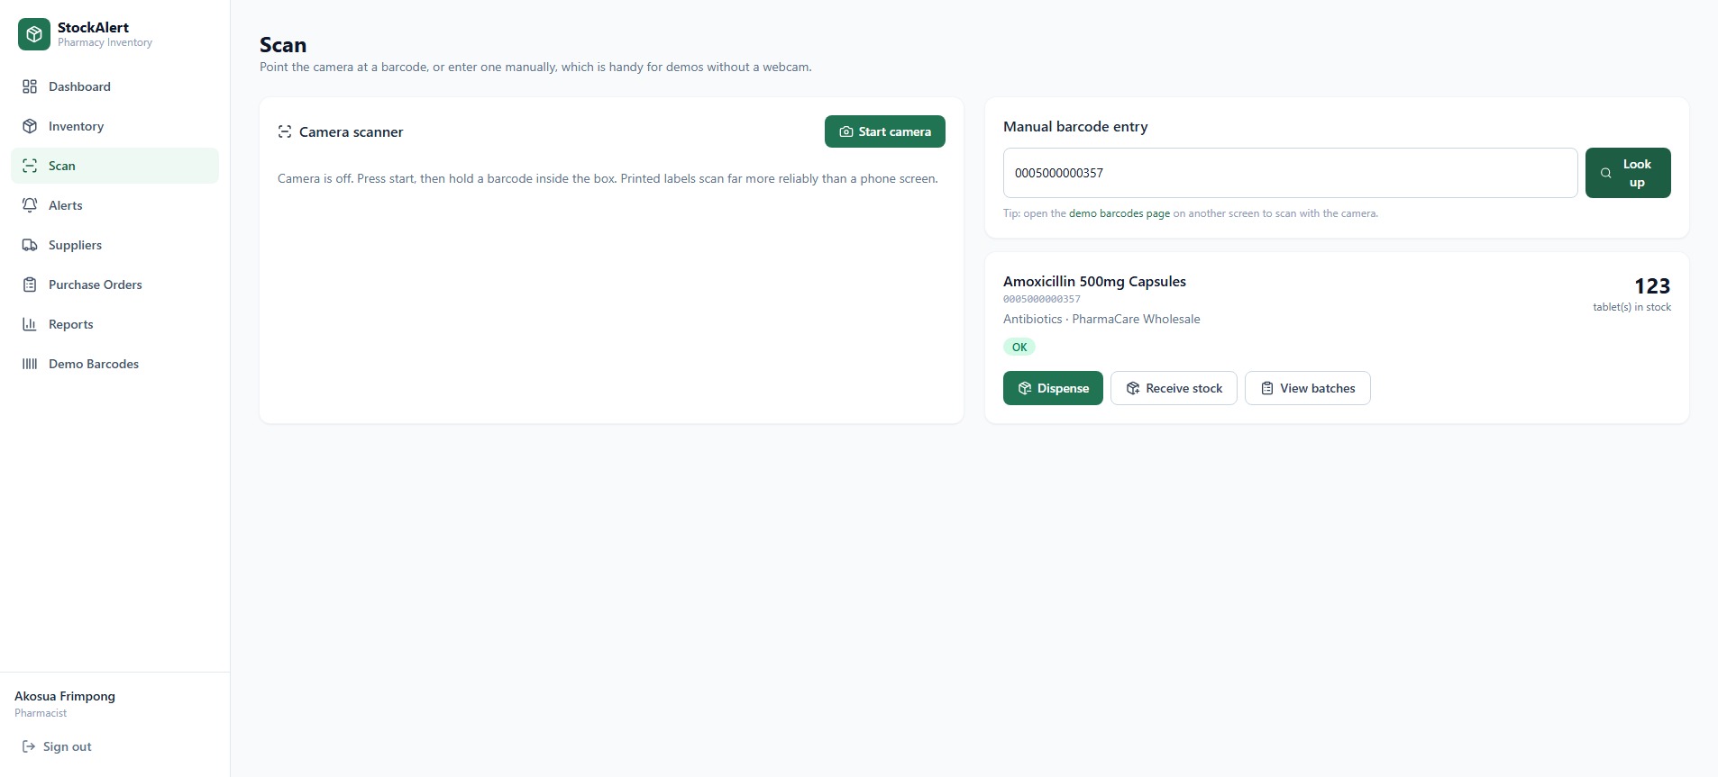Click the Purchase Orders clipboard icon
The width and height of the screenshot is (1718, 777).
30,285
